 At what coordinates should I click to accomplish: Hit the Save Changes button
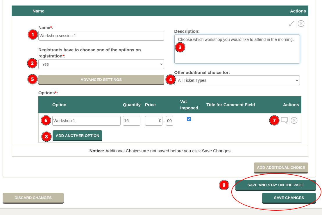pyautogui.click(x=289, y=198)
